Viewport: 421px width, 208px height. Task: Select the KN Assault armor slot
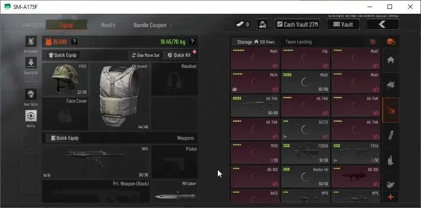(x=119, y=96)
